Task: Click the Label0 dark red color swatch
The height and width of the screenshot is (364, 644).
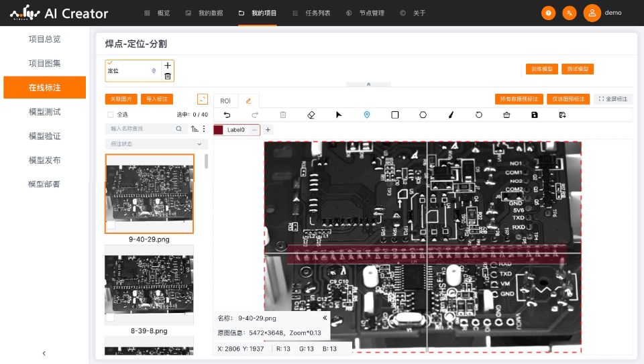Action: (x=219, y=130)
